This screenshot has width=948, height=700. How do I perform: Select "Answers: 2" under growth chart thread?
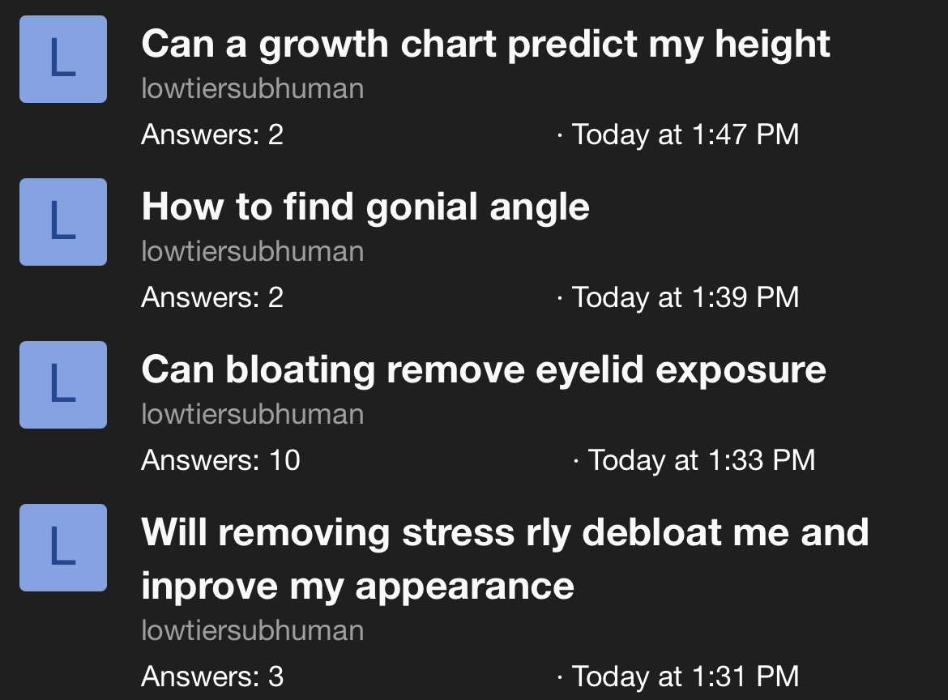[212, 134]
